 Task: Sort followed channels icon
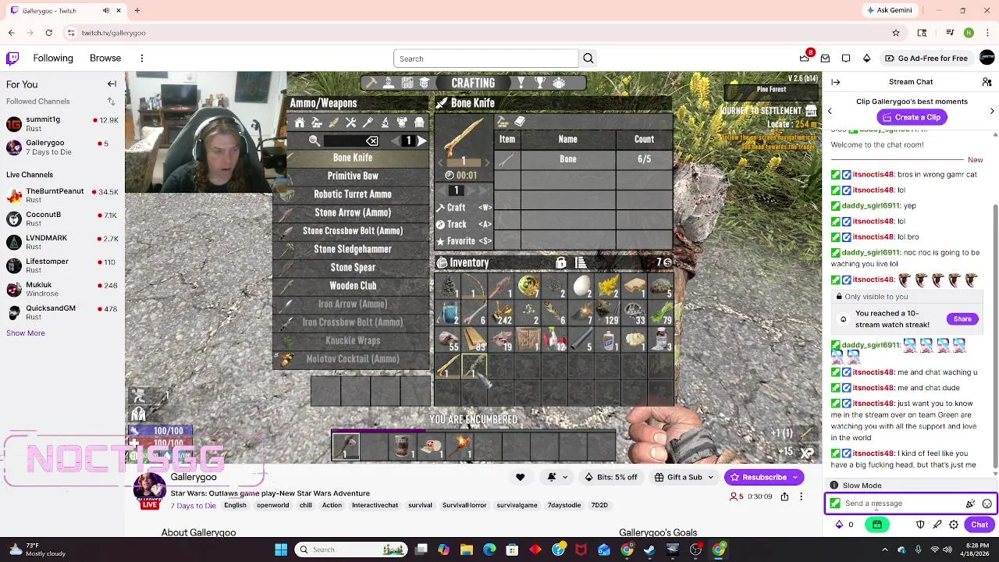click(x=111, y=101)
